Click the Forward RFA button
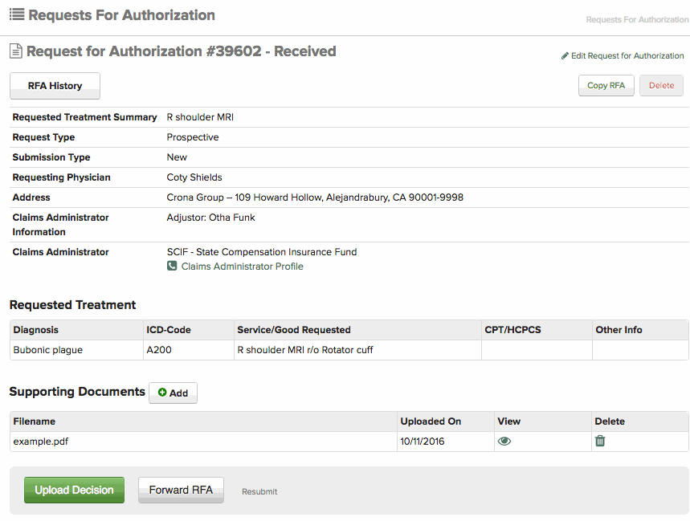 click(x=181, y=490)
